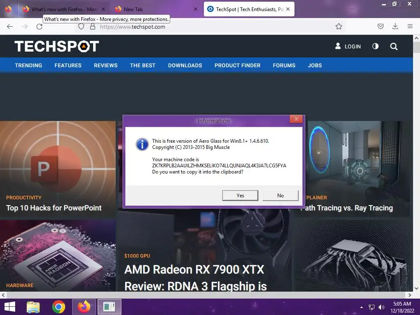Reload the TechSpot page
This screenshot has height=315, width=420.
tap(39, 27)
